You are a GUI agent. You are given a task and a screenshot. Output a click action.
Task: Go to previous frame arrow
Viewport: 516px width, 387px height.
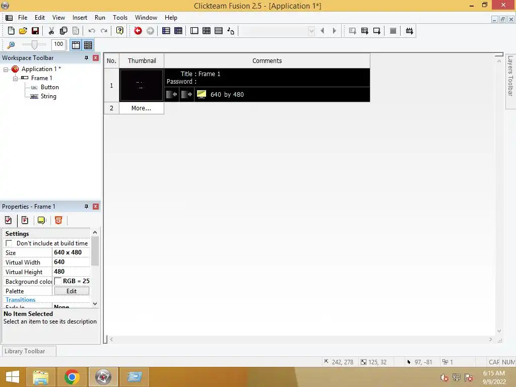(x=322, y=31)
